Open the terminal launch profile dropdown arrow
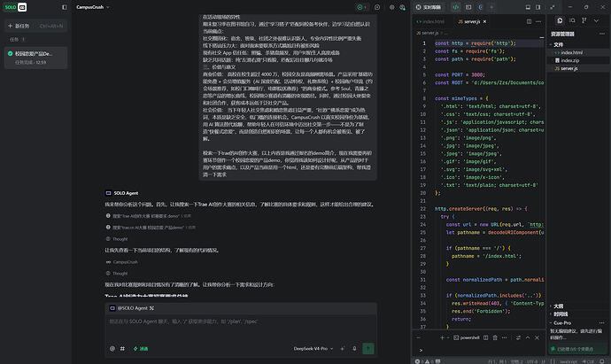The image size is (611, 364). [x=448, y=338]
